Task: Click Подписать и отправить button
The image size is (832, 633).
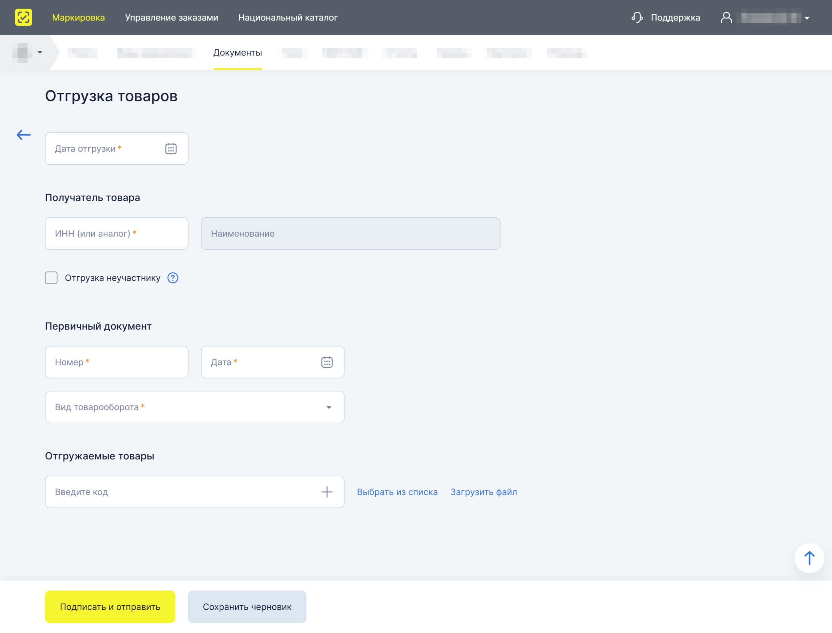Action: 110,607
